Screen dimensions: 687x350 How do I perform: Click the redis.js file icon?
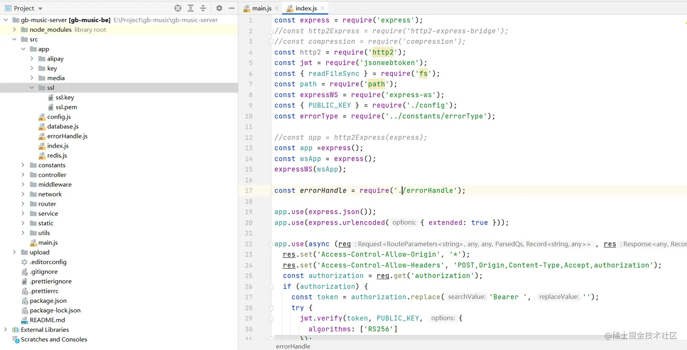coord(42,156)
